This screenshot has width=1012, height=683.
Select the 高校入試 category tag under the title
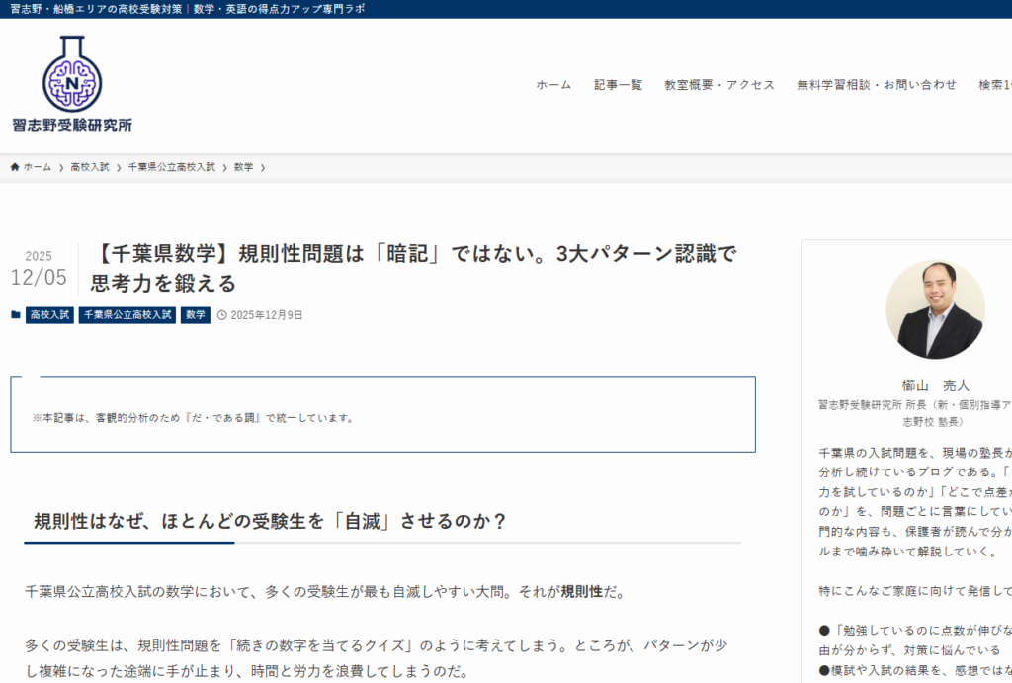pyautogui.click(x=49, y=315)
